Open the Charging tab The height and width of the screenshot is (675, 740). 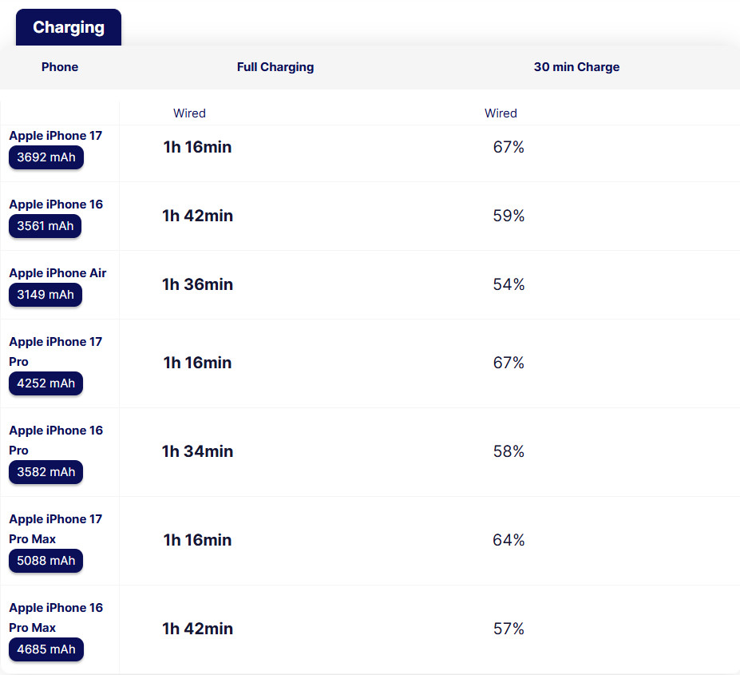pos(69,27)
